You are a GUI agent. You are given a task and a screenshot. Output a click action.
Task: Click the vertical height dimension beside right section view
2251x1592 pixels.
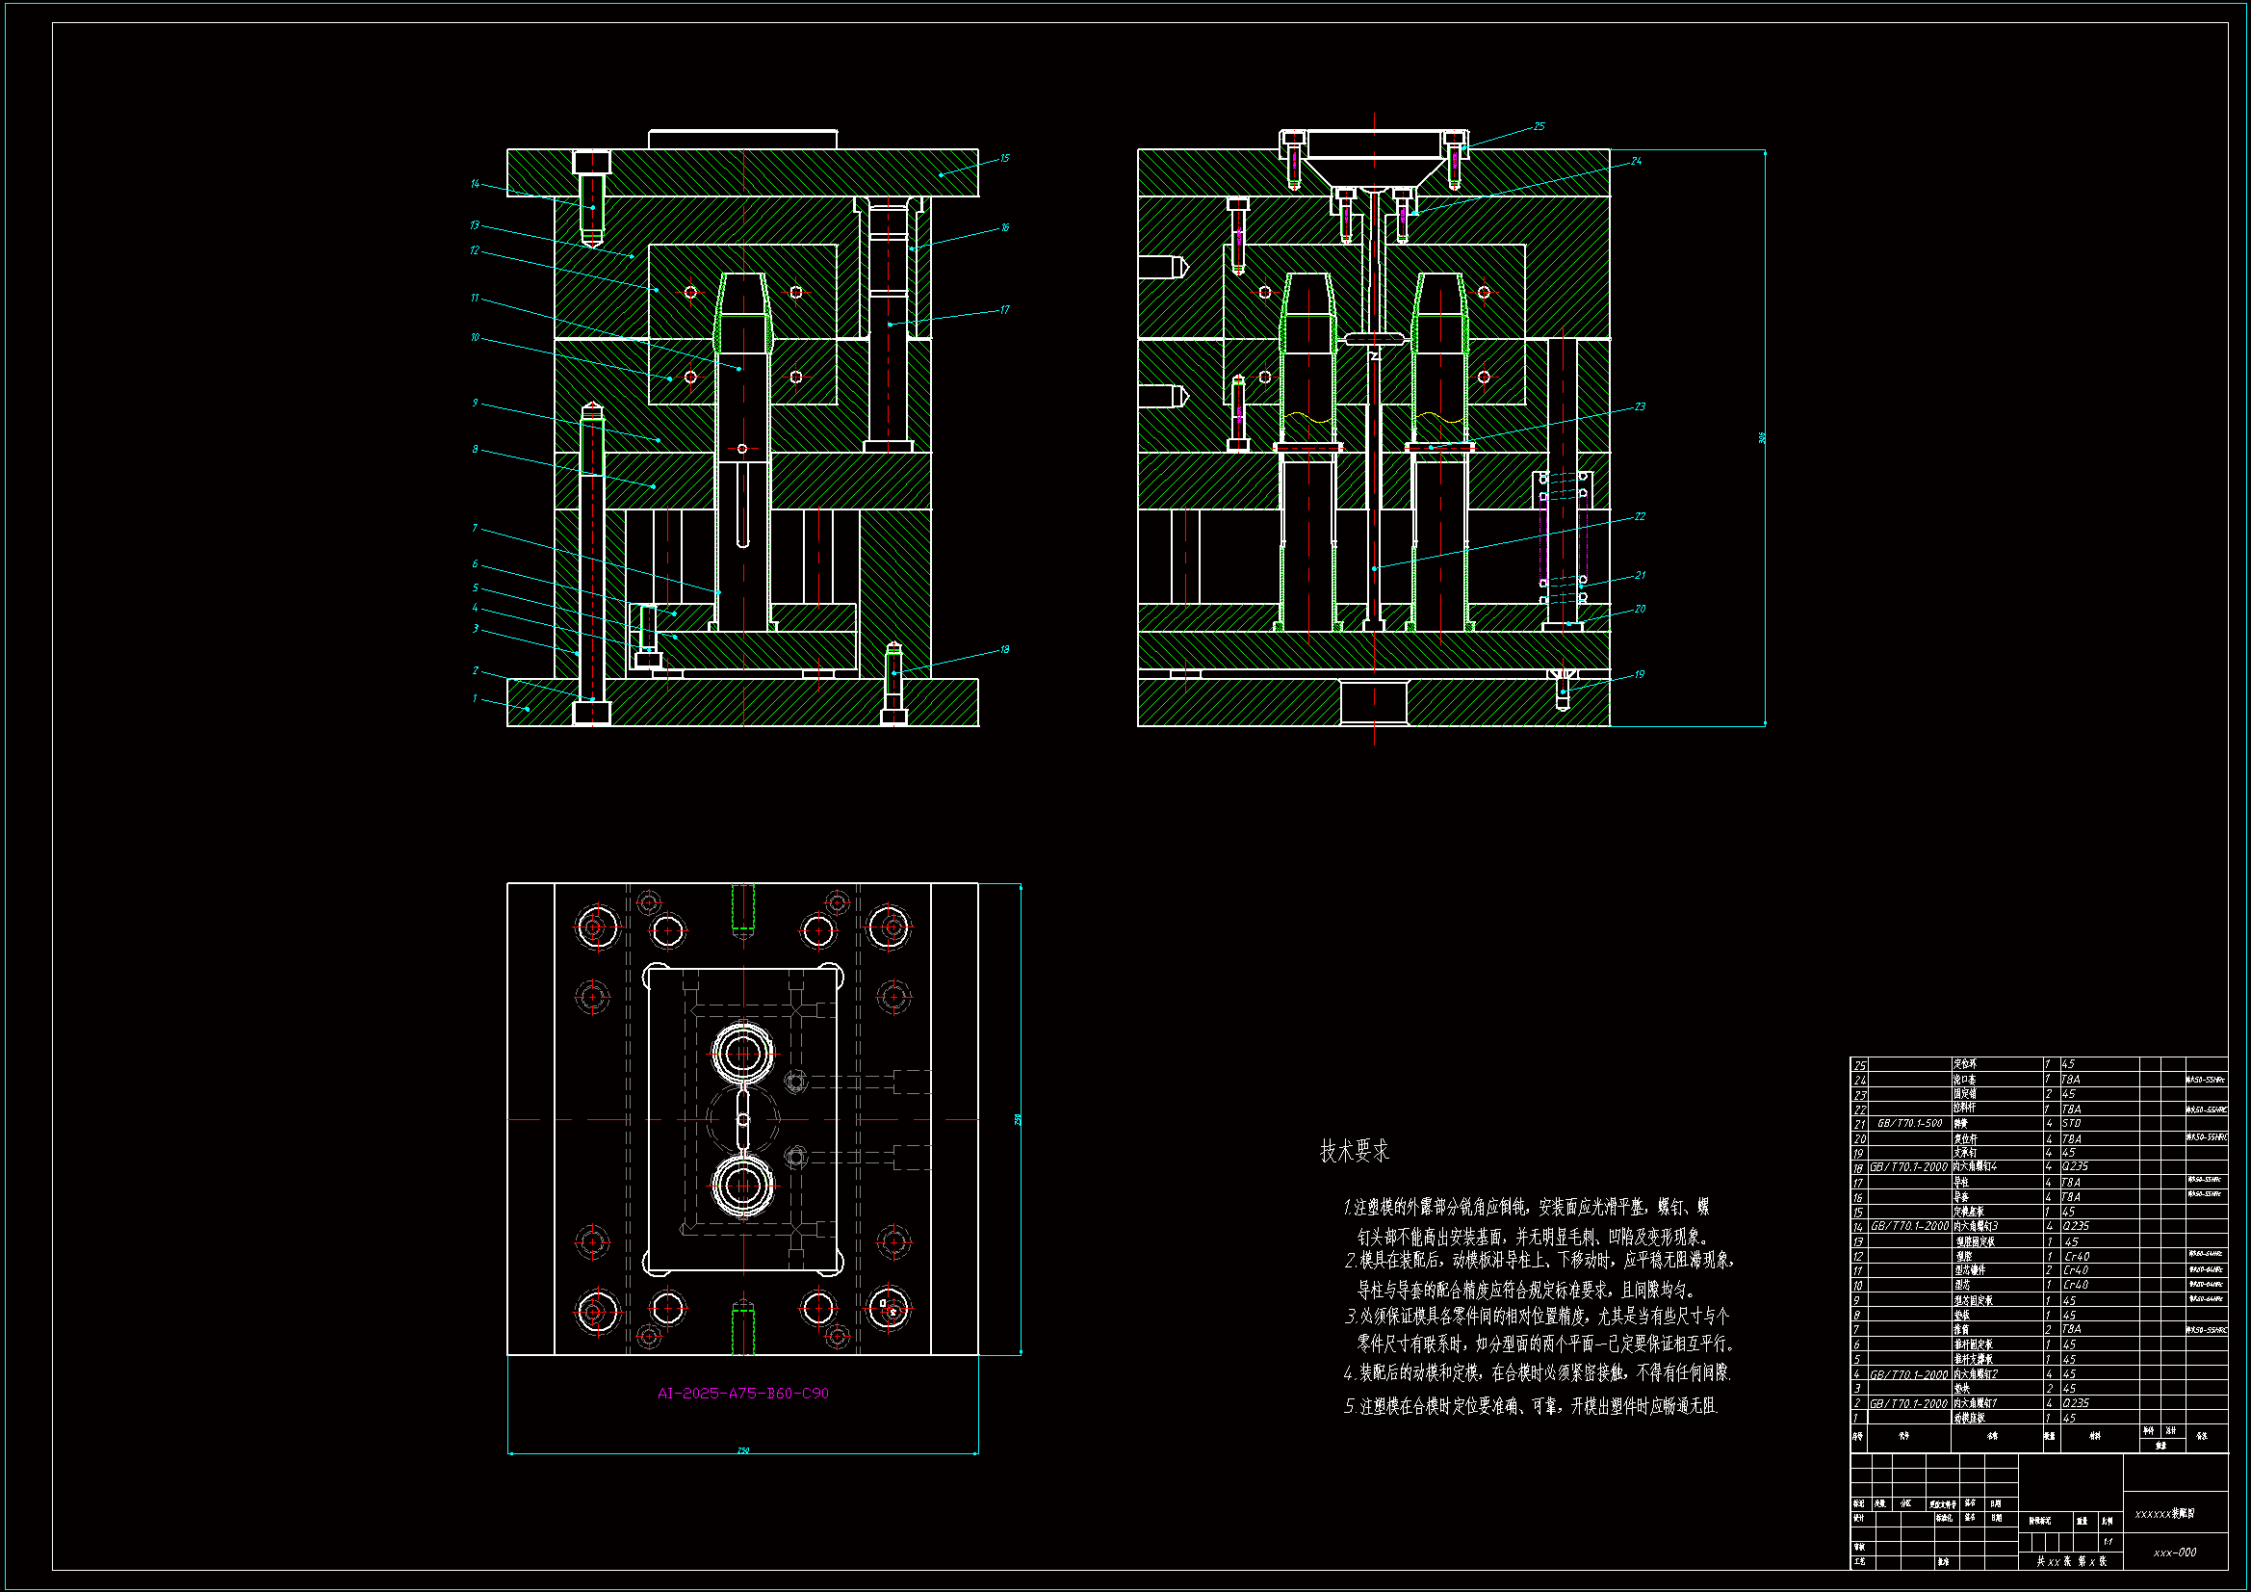(x=1762, y=437)
